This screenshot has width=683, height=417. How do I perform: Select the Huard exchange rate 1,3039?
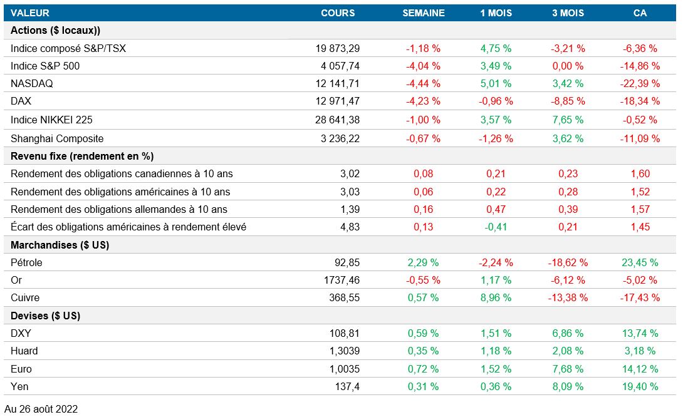click(x=344, y=351)
